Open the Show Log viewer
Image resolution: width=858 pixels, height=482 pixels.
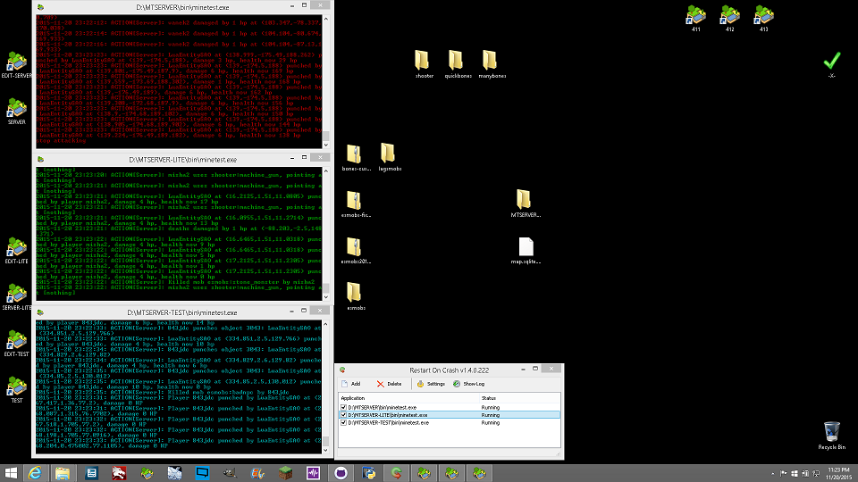(468, 384)
